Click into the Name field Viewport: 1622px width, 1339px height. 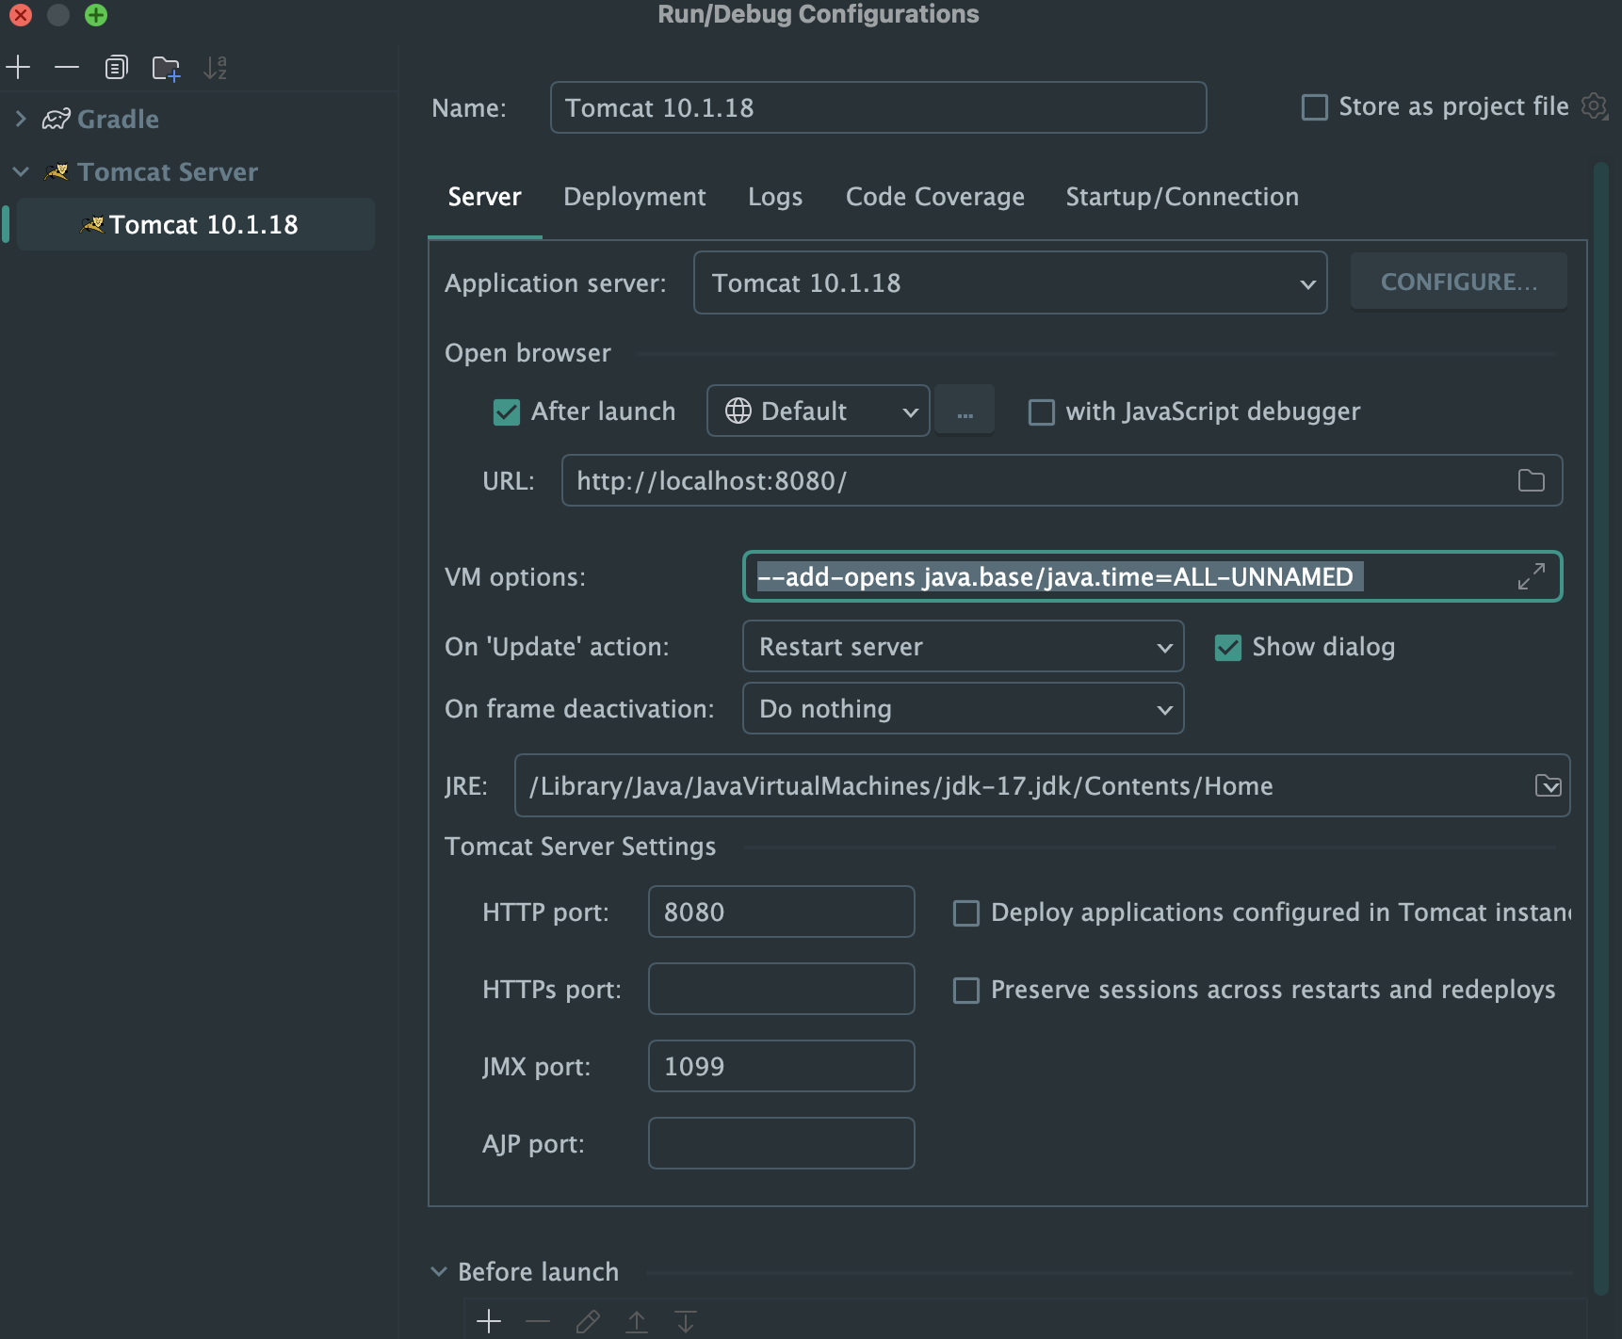[878, 107]
